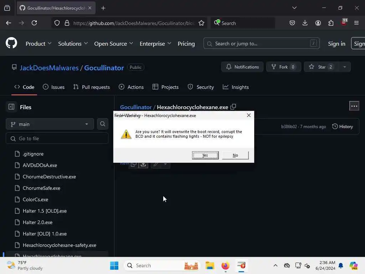Viewport: 365px width, 274px height.
Task: Click the Fork button
Action: pyautogui.click(x=283, y=67)
